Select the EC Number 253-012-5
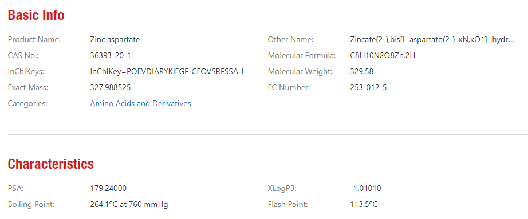The image size is (528, 219). click(x=368, y=88)
